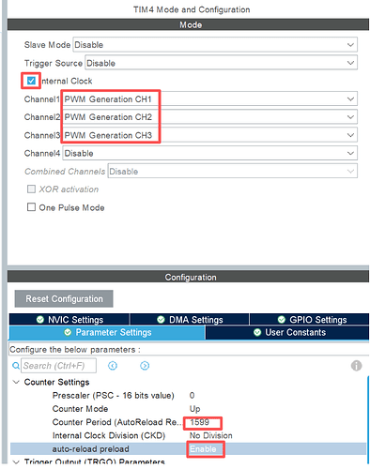Image resolution: width=370 pixels, height=469 pixels.
Task: Click the Counter Mode row label
Action: (80, 409)
